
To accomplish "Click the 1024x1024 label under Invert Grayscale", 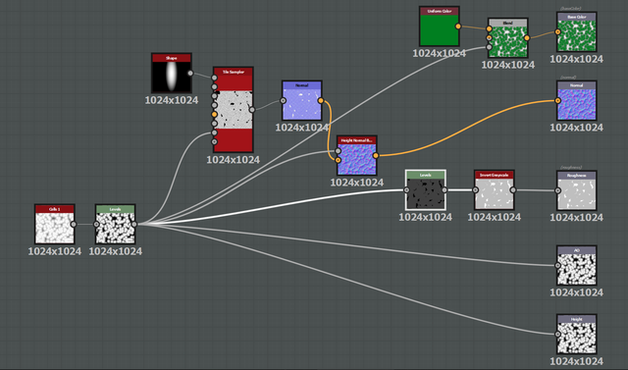I will [x=495, y=217].
